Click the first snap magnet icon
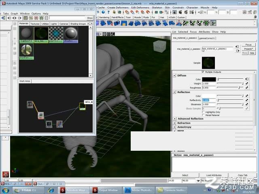The image size is (259, 194). tap(127, 12)
